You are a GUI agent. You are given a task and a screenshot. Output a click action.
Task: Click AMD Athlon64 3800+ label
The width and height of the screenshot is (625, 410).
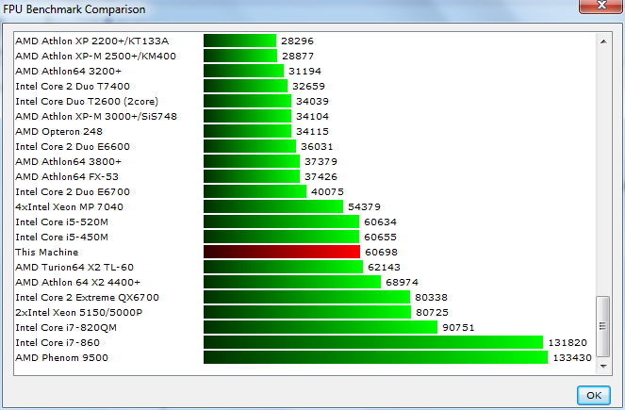[68, 161]
